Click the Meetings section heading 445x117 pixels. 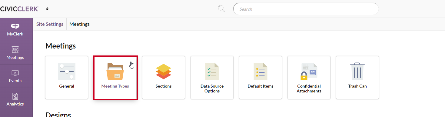point(61,46)
